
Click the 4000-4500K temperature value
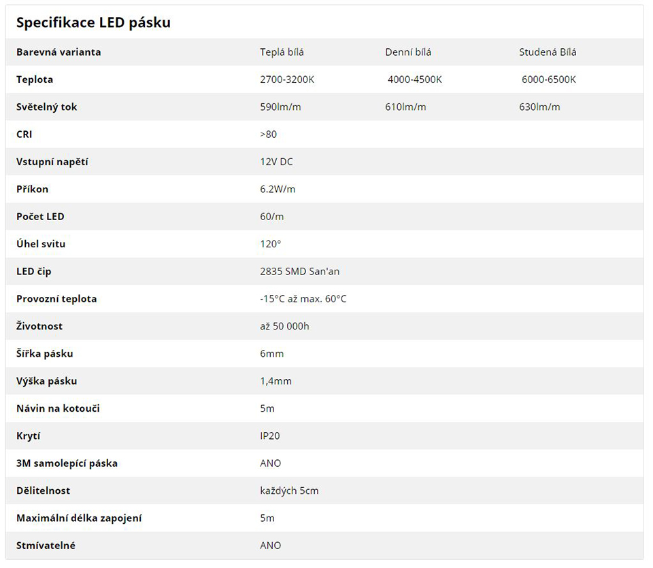click(x=415, y=79)
